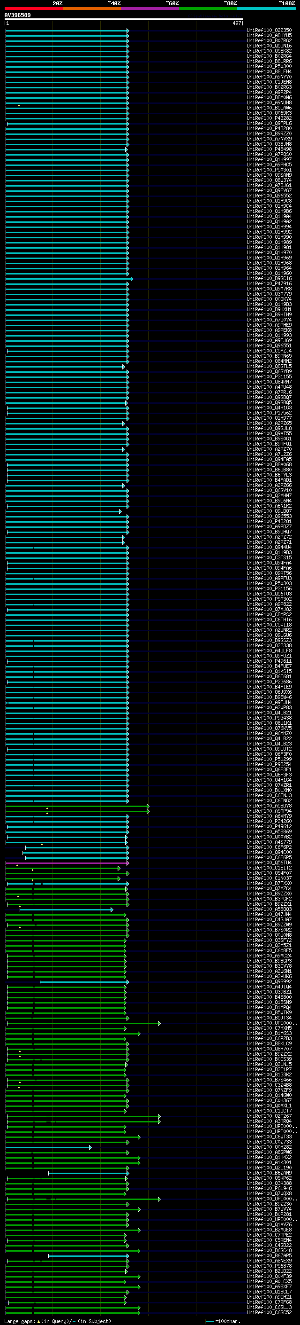Select the UniRef100_P49612 label
Viewport: 300px width, 1325px height.
click(269, 827)
